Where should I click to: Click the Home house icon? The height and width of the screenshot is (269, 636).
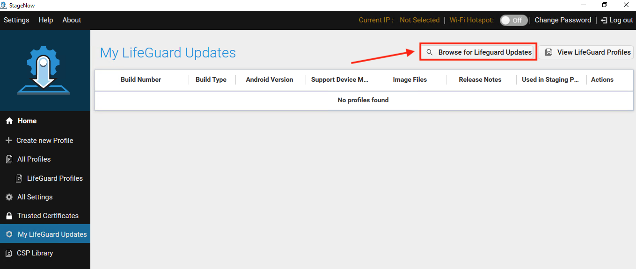tap(9, 121)
